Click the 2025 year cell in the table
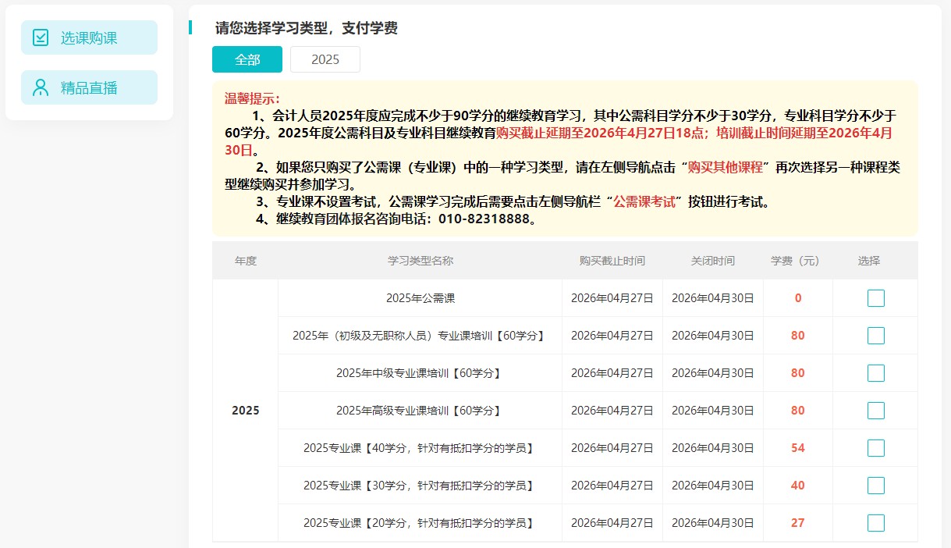 pos(245,411)
